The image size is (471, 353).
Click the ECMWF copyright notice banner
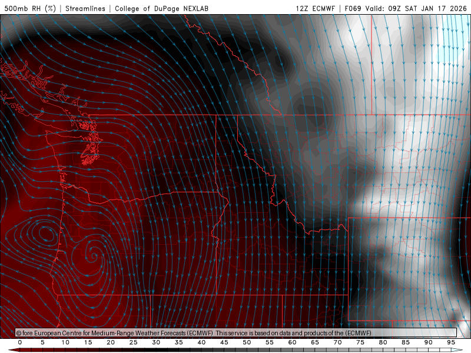coord(236,333)
